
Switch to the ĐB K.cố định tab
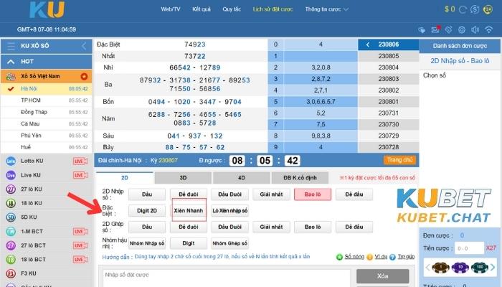click(x=300, y=178)
